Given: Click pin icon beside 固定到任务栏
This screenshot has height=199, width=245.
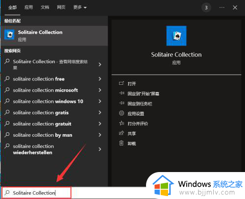Looking at the screenshot, I should pos(122,103).
